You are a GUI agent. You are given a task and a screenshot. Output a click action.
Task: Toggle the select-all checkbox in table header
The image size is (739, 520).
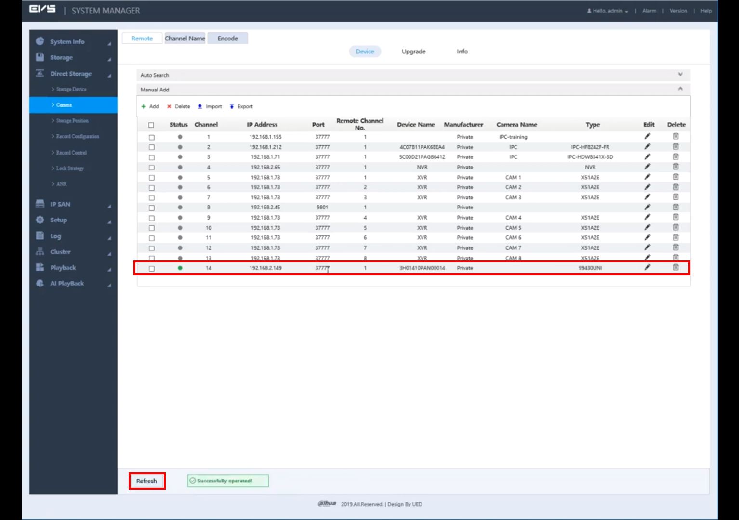[x=151, y=125]
